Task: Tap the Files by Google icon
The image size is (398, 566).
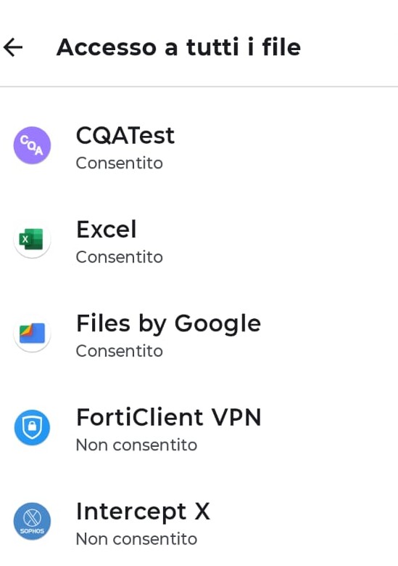Action: click(32, 333)
